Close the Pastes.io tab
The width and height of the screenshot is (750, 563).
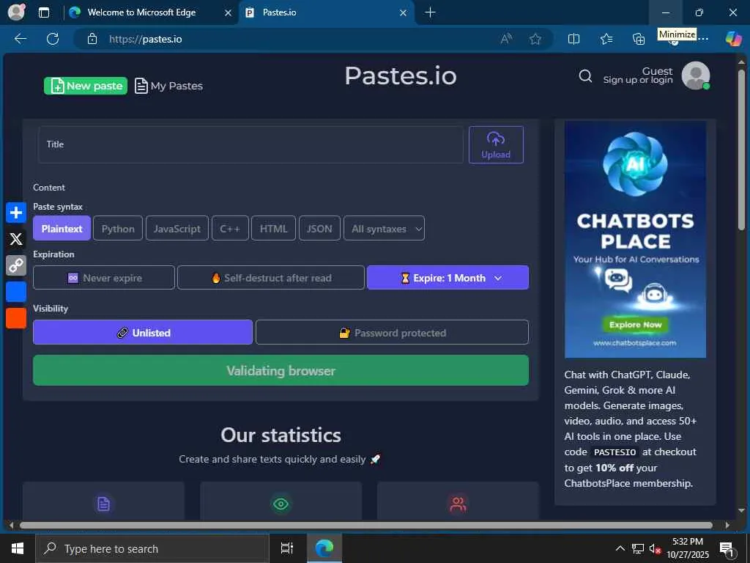coord(404,13)
